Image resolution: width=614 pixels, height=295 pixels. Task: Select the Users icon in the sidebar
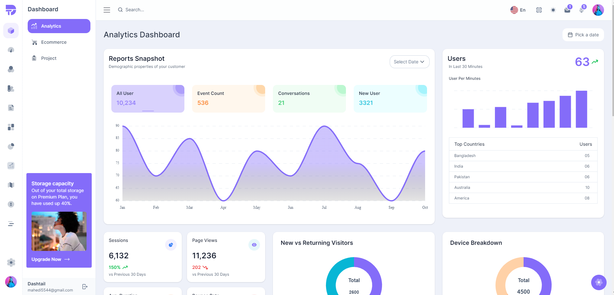click(x=11, y=69)
